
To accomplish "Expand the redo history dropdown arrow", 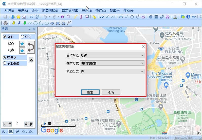I will (x=58, y=17).
